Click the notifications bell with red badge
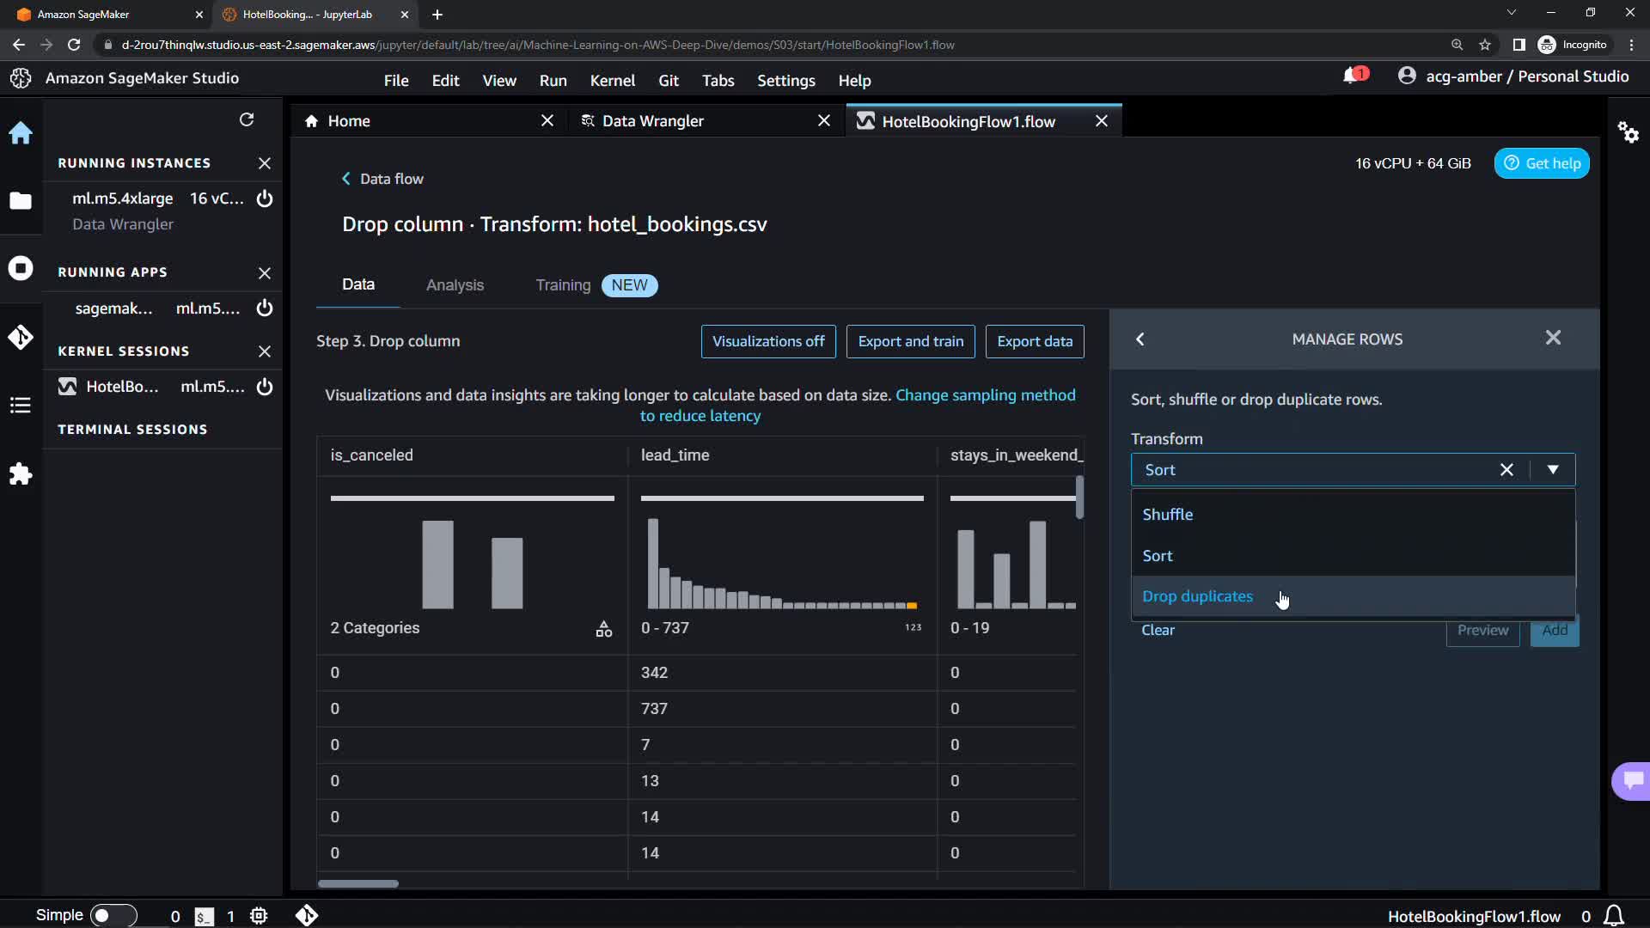This screenshot has height=928, width=1650. click(1353, 76)
